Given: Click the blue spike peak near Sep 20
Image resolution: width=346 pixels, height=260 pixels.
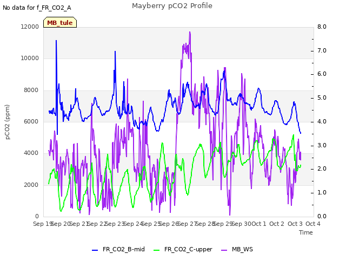Looking at the screenshot, I should click(x=56, y=41).
